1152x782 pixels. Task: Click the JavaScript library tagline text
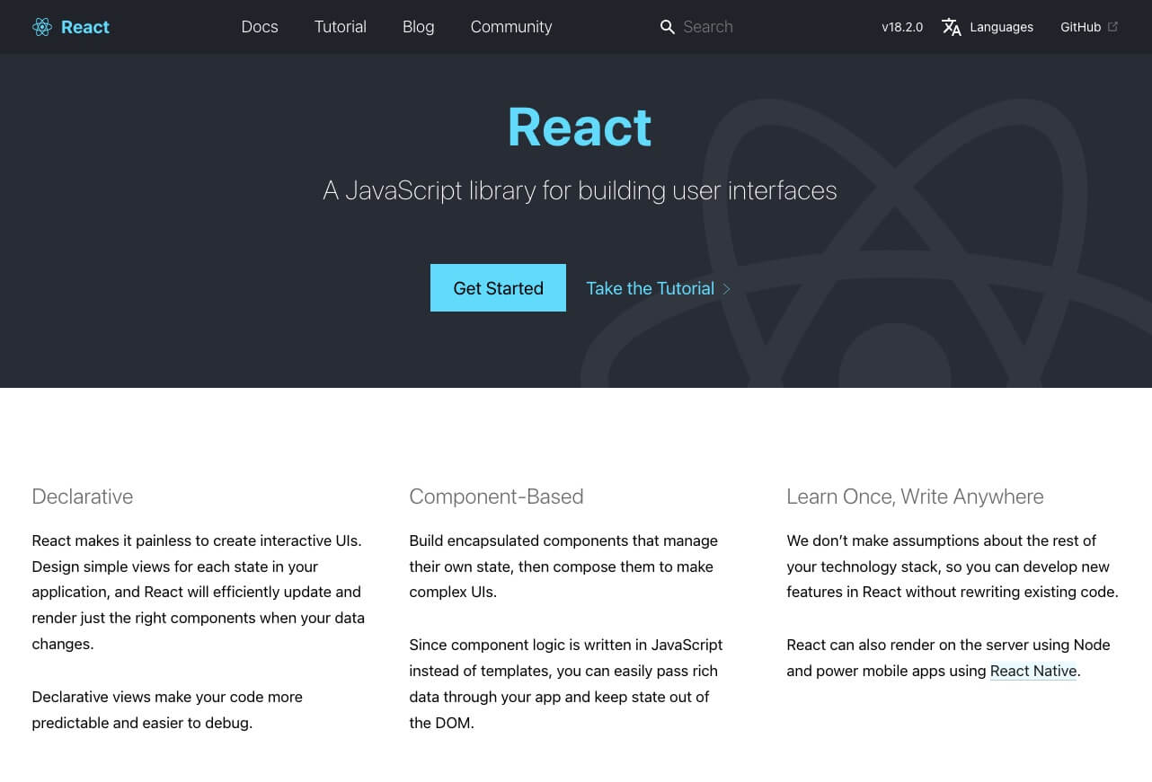coord(580,190)
